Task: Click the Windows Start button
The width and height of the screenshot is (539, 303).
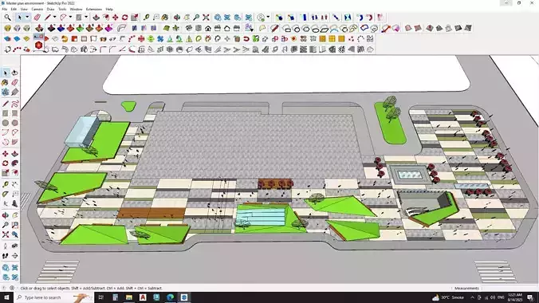Action: 6,297
